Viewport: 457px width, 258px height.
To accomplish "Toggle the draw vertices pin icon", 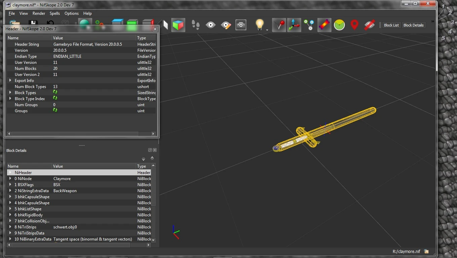I will (279, 25).
